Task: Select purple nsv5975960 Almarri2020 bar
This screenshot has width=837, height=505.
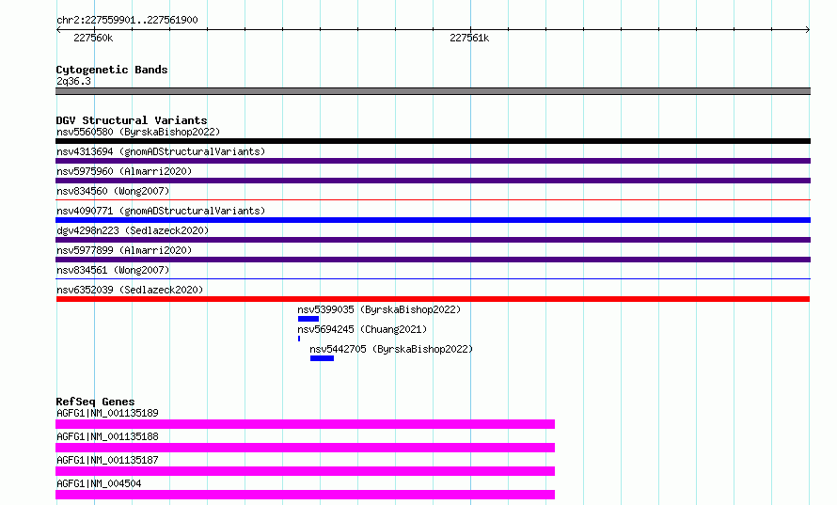Action: pos(433,181)
